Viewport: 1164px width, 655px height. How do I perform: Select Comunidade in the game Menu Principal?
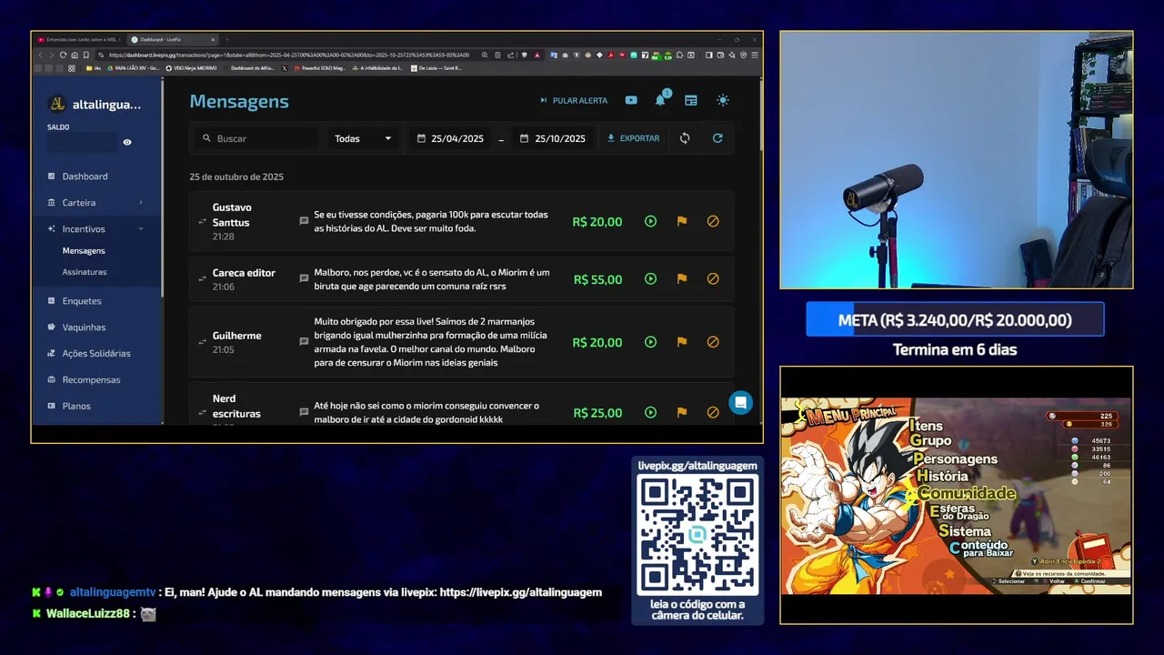pos(966,493)
